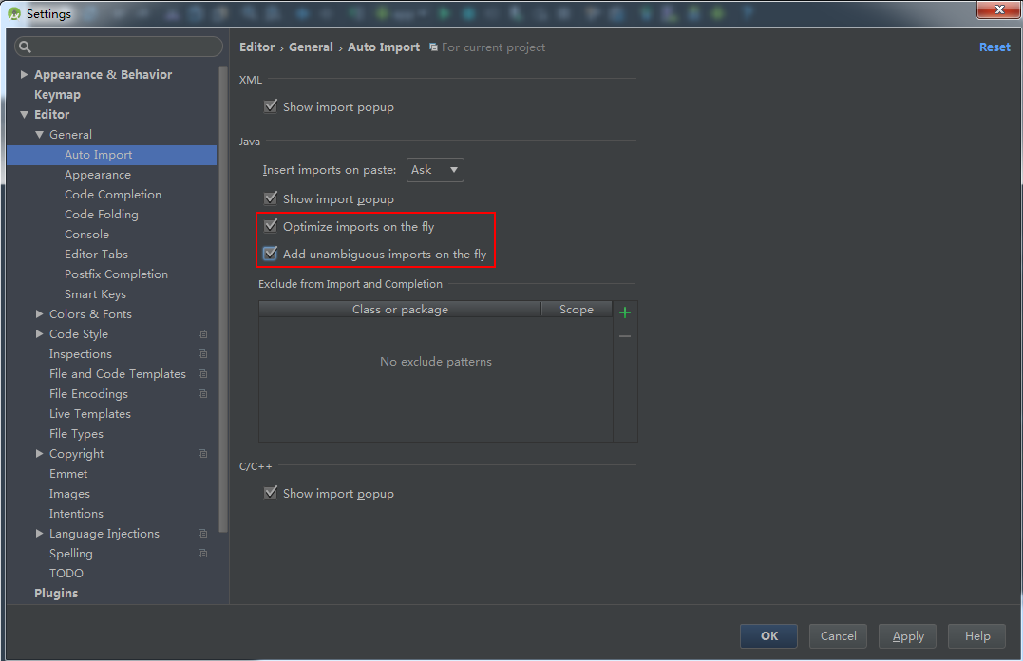Screen dimensions: 1023x661
Task: Click project-level icon beside Spelling
Action: coord(203,554)
